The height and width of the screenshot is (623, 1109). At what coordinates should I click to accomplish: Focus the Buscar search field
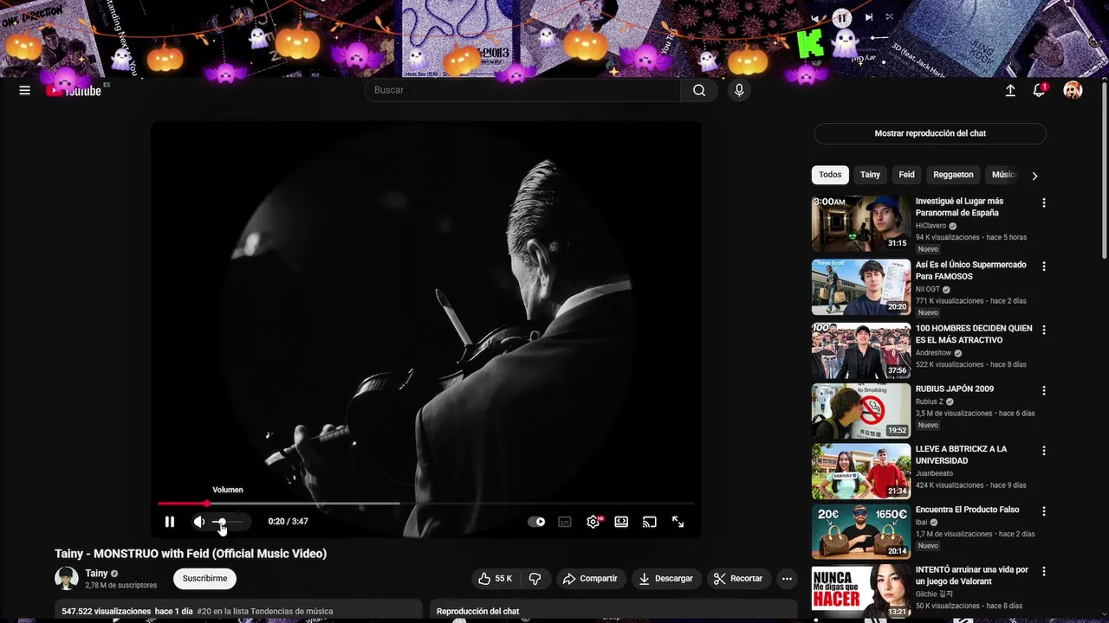click(x=522, y=90)
